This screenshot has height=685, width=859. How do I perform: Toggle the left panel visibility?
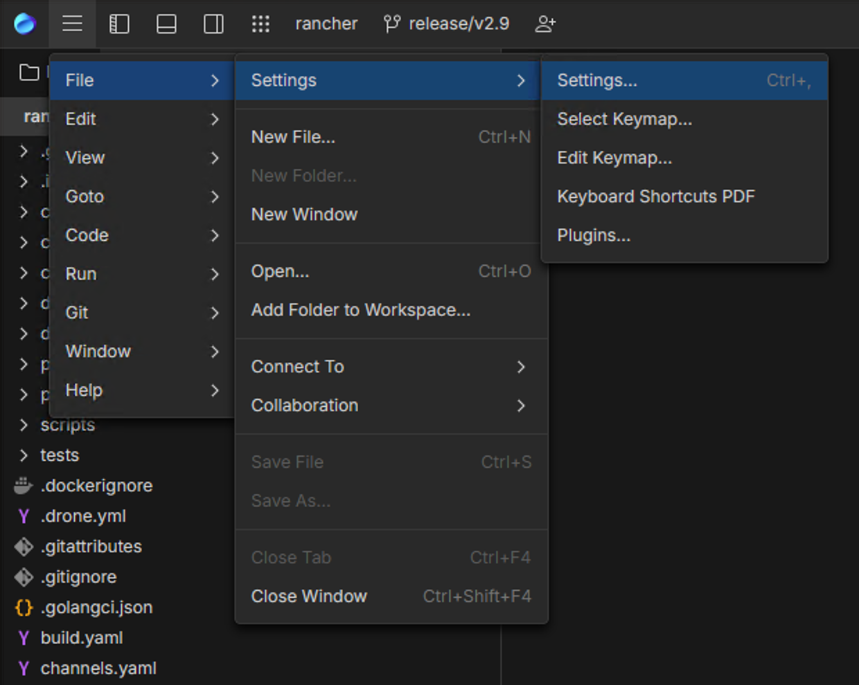click(118, 23)
